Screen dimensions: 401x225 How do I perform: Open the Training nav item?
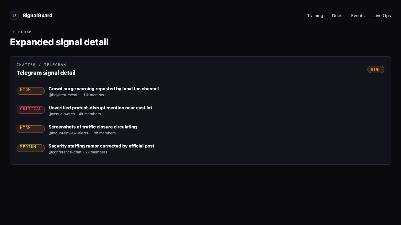[315, 16]
